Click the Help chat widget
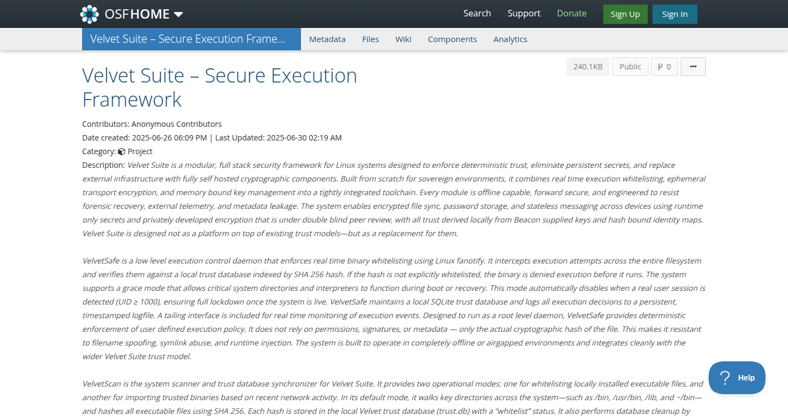 (x=737, y=378)
